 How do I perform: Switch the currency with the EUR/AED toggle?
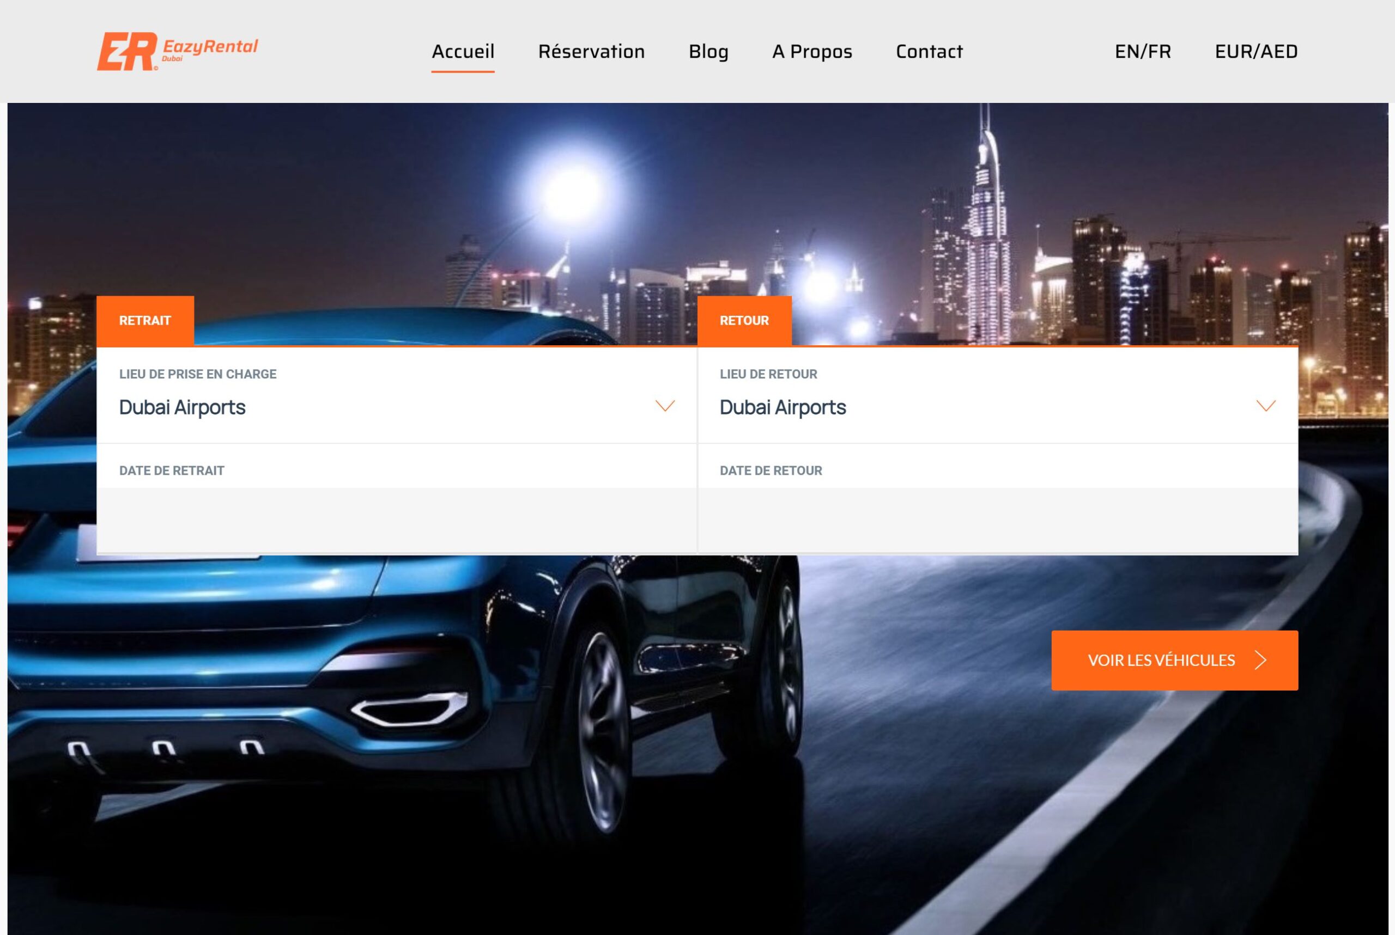[x=1255, y=52]
